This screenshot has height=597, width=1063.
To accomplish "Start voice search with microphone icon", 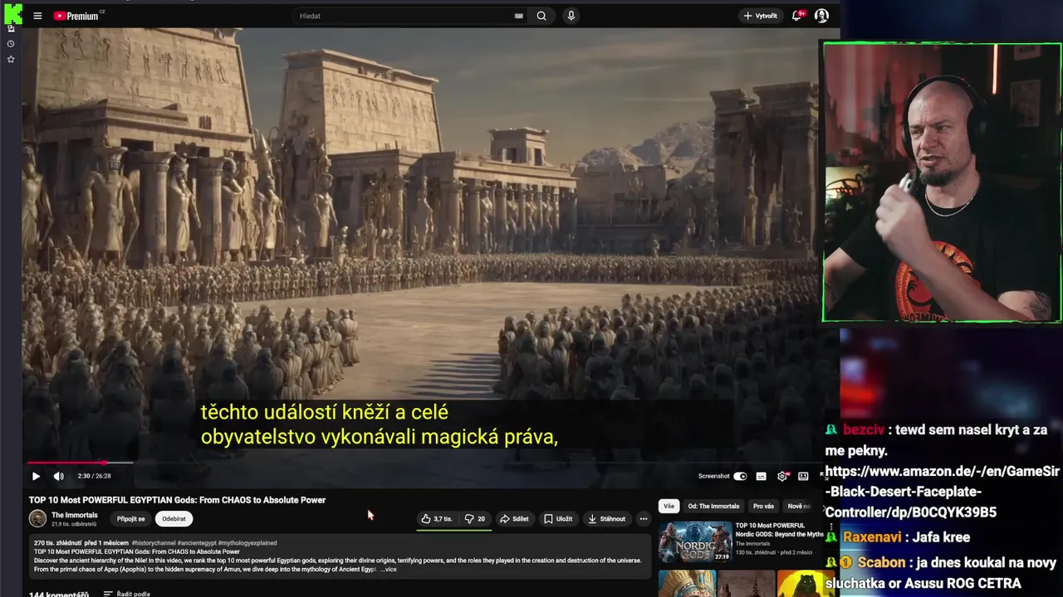I will pyautogui.click(x=571, y=16).
